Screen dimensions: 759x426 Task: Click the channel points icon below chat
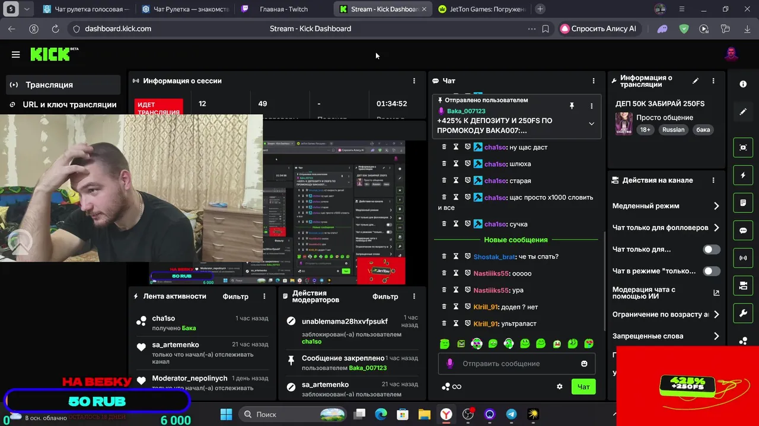pos(446,386)
